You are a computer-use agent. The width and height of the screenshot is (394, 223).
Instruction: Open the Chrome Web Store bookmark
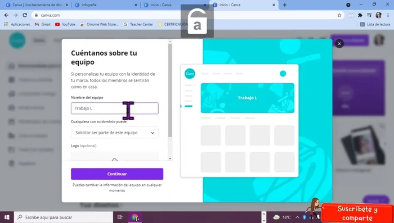99,24
